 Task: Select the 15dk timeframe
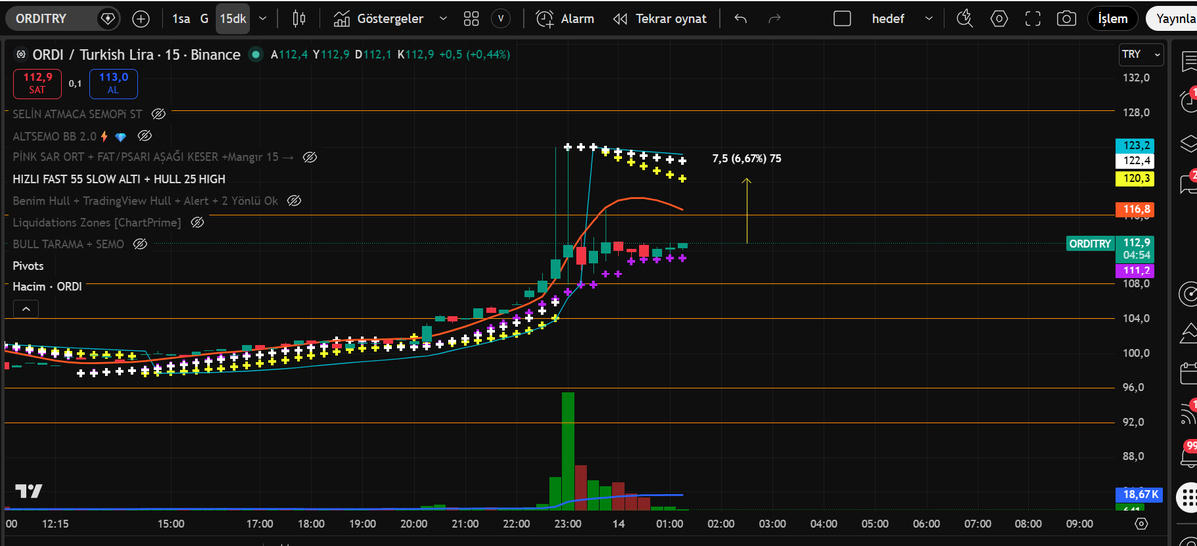233,18
